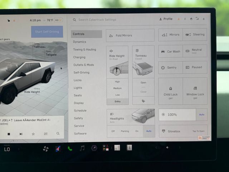Screen dimensions: 229x172
Task: Toggle Sentry mode
Action: [170, 68]
